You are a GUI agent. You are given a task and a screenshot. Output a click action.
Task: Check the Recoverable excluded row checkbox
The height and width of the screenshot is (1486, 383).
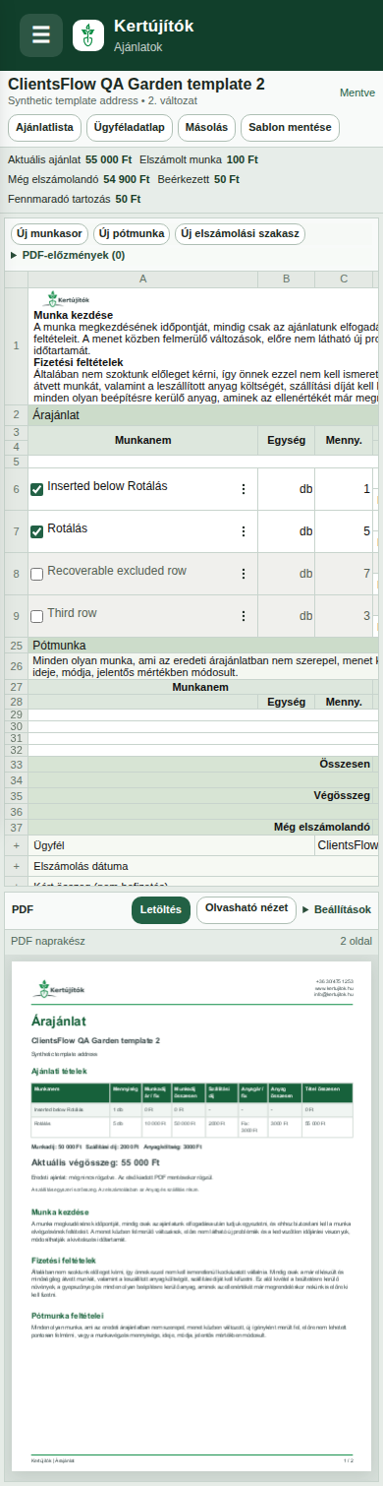click(x=37, y=574)
